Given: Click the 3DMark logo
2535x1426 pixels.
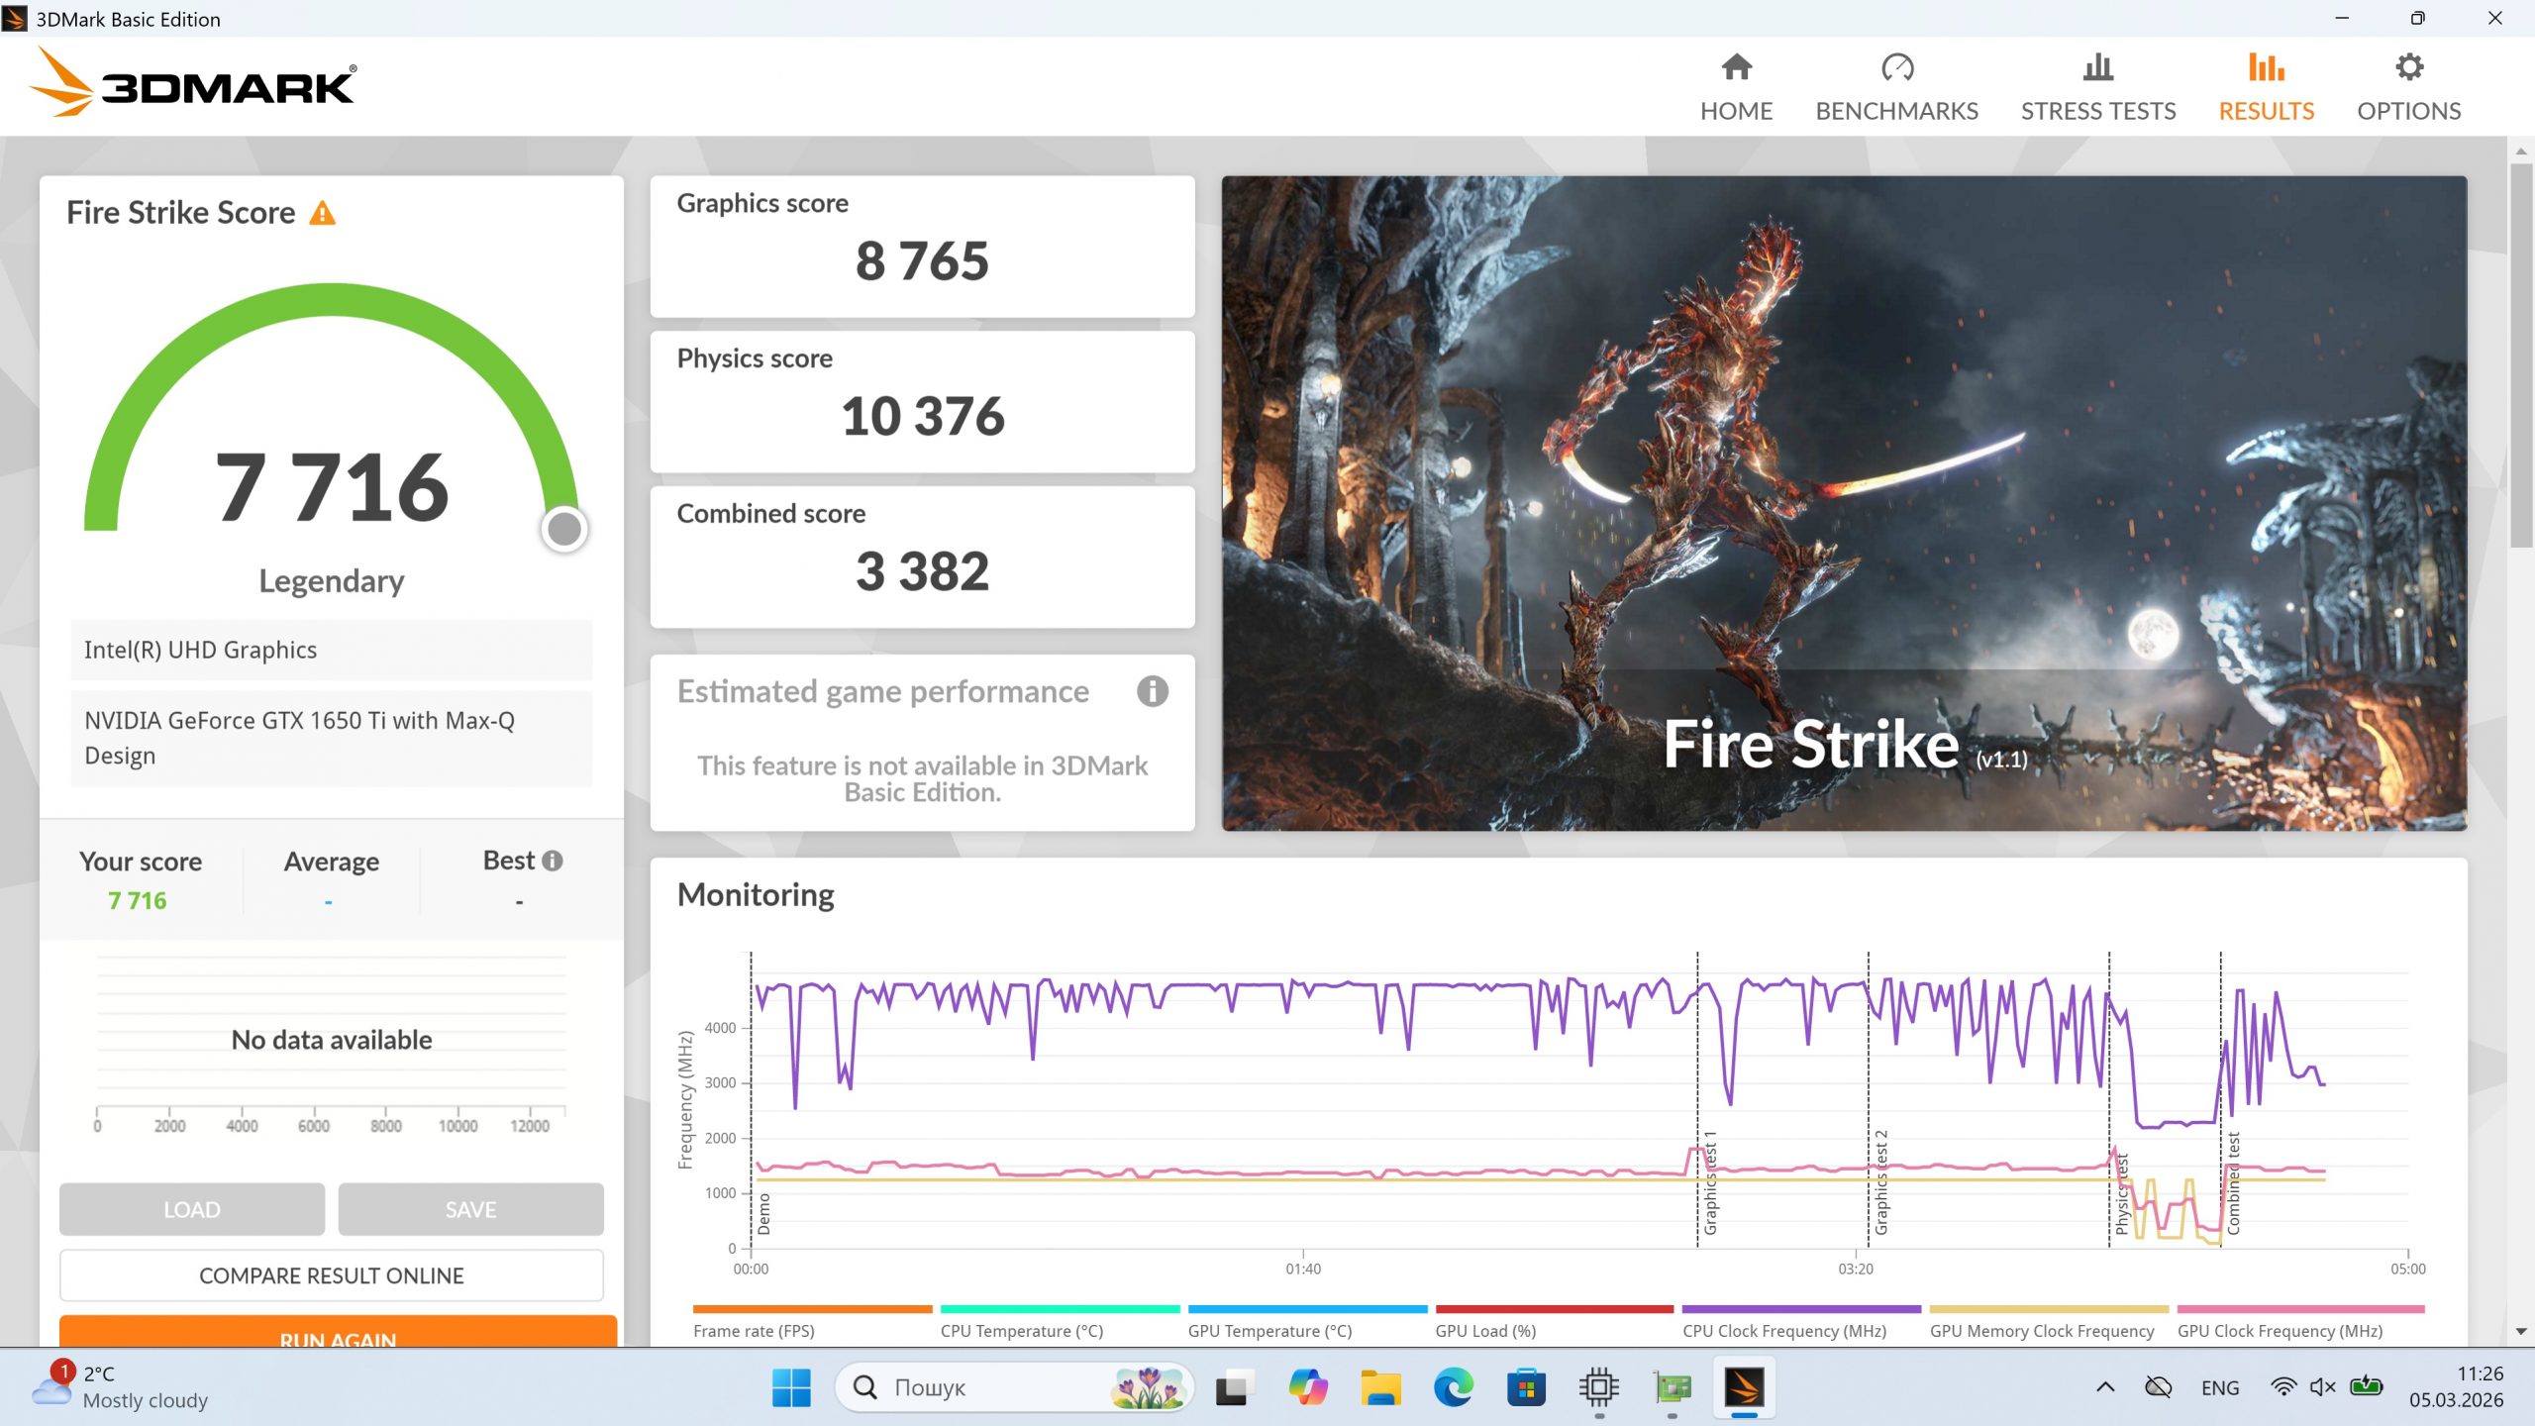Looking at the screenshot, I should 193,84.
